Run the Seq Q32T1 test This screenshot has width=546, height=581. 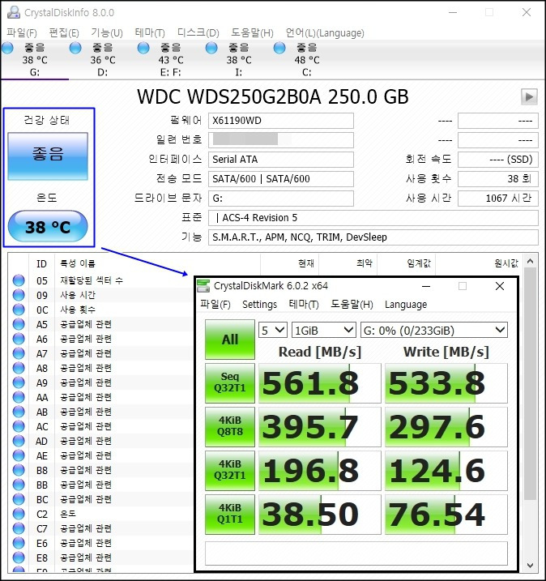click(230, 382)
